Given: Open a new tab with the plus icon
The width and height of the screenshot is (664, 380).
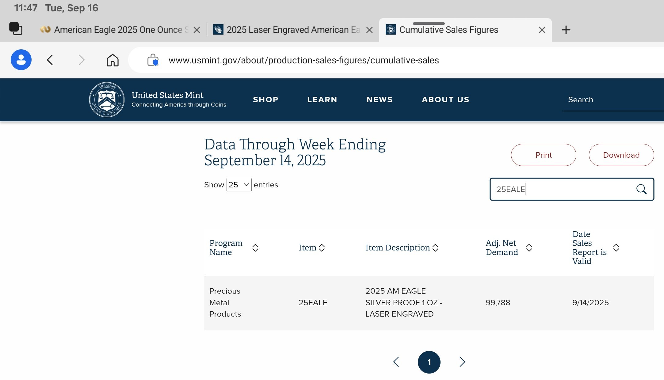Looking at the screenshot, I should click(x=566, y=30).
